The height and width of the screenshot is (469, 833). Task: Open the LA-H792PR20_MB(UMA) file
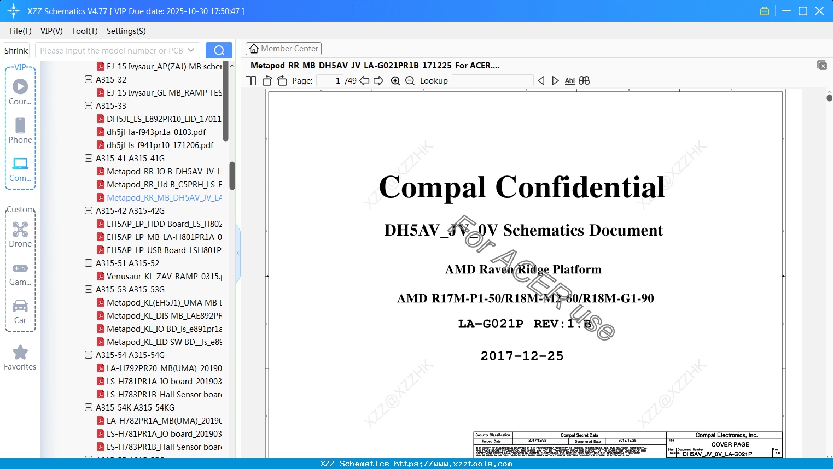point(159,368)
